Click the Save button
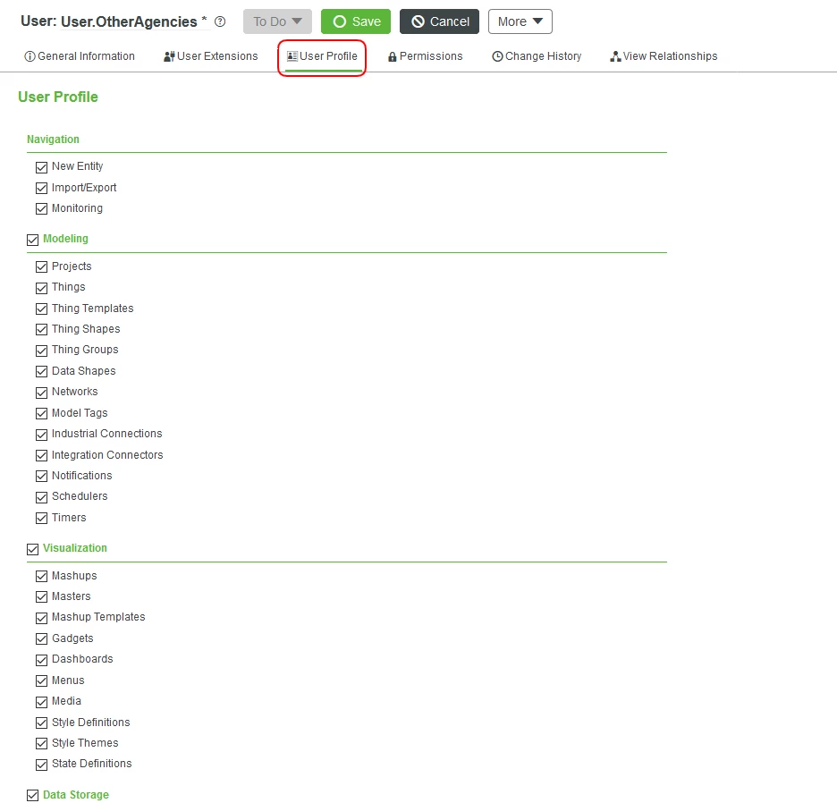837x803 pixels. tap(356, 21)
